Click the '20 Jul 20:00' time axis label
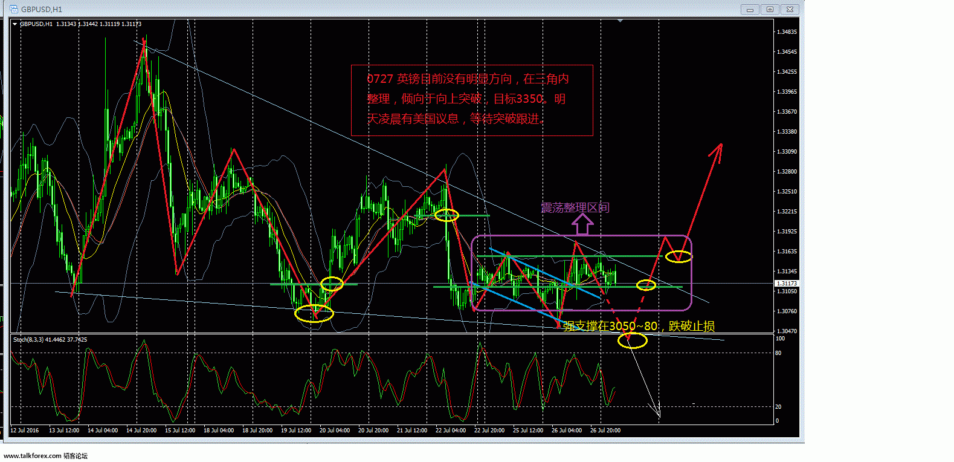Image resolution: width=954 pixels, height=462 pixels. point(373,431)
